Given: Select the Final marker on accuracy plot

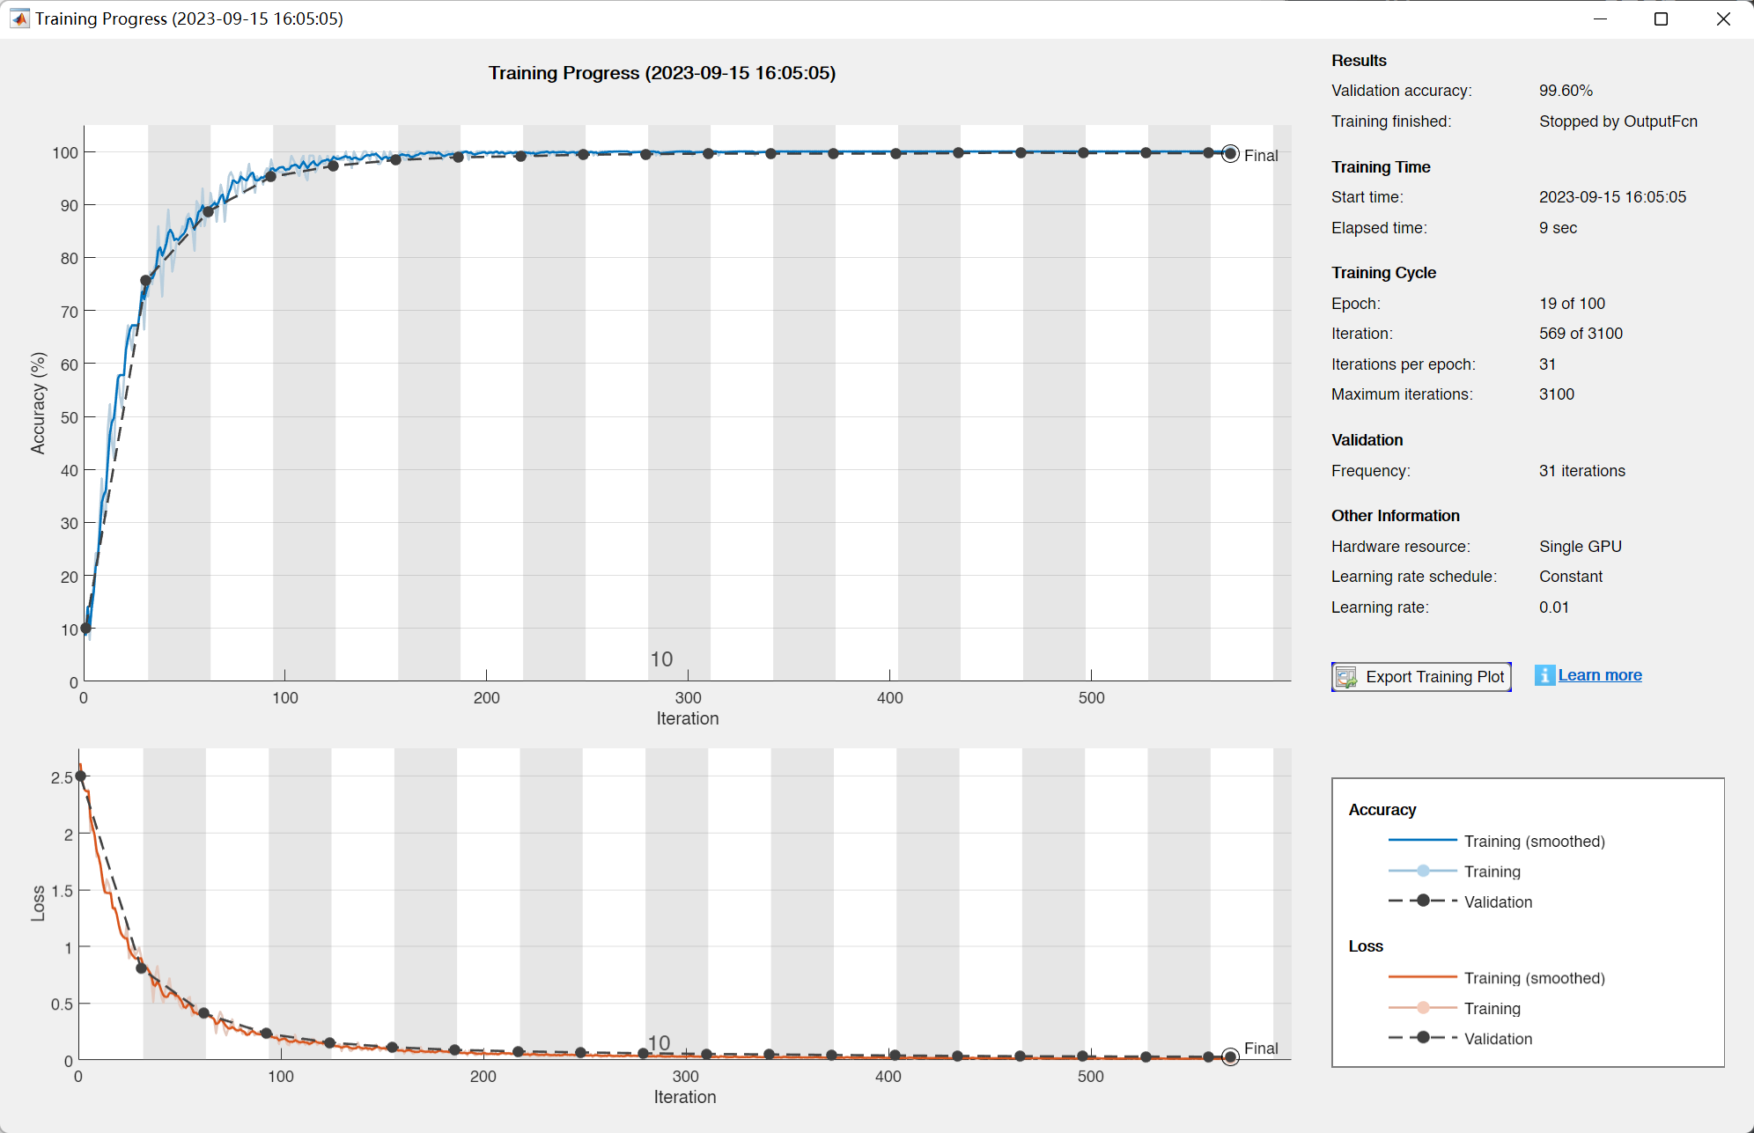Looking at the screenshot, I should point(1230,154).
